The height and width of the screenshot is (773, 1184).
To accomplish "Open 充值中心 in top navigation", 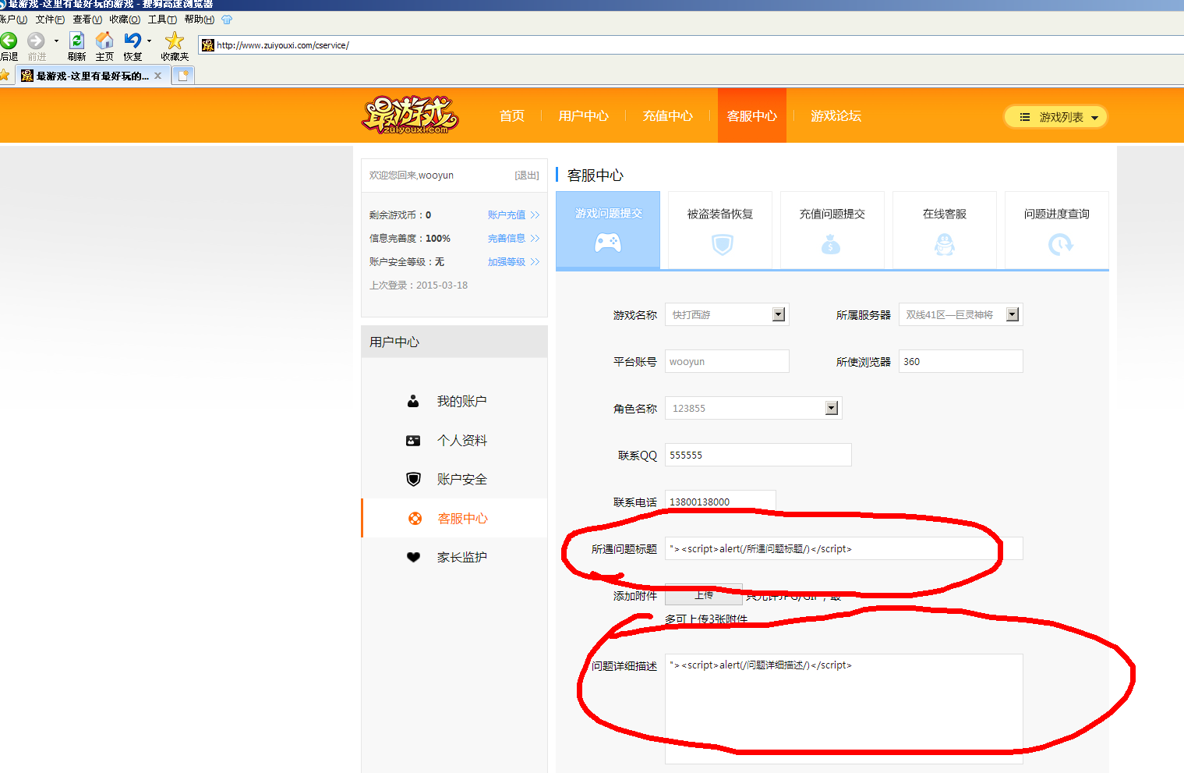I will click(668, 115).
